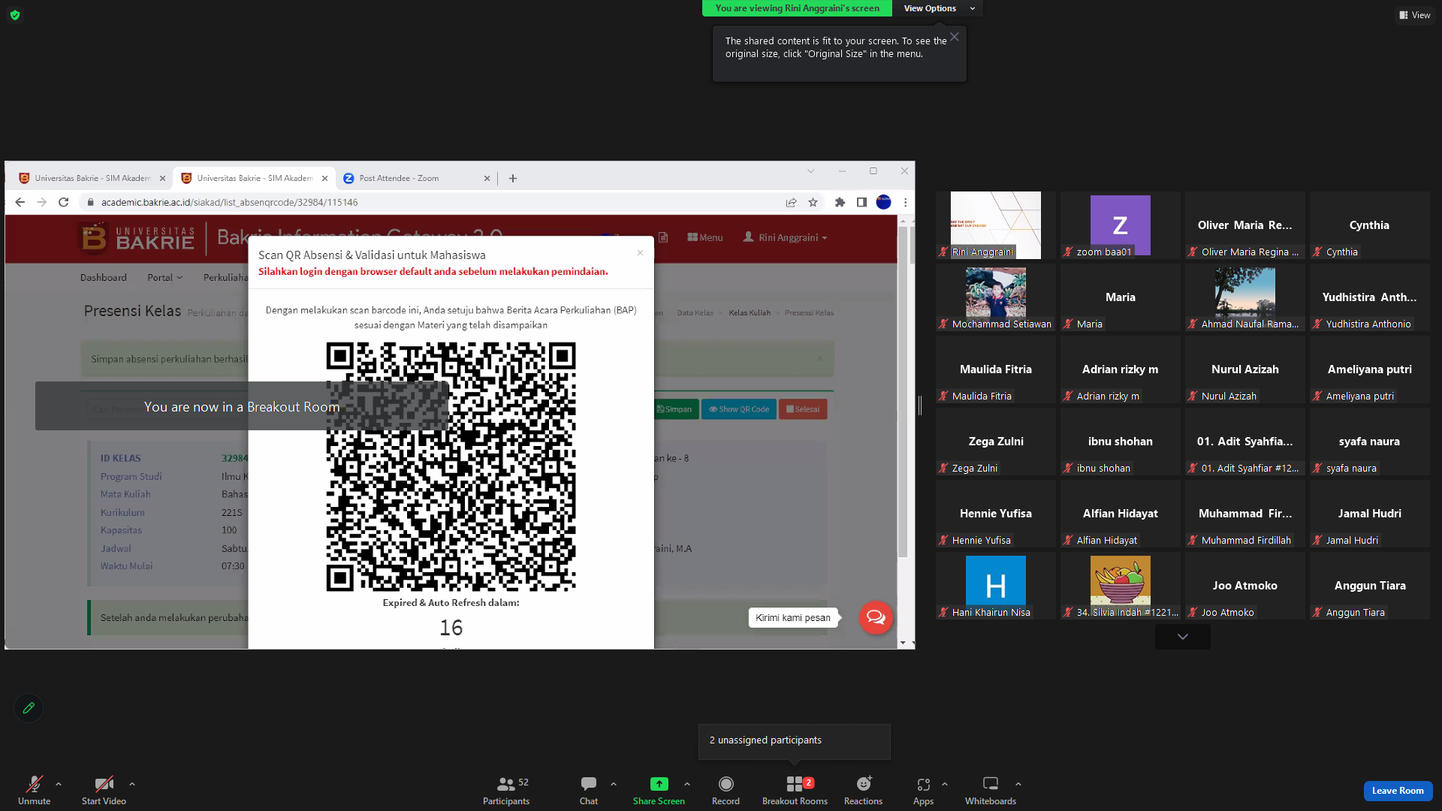This screenshot has height=811, width=1442.
Task: Bookmark the page with star icon
Action: coord(813,202)
